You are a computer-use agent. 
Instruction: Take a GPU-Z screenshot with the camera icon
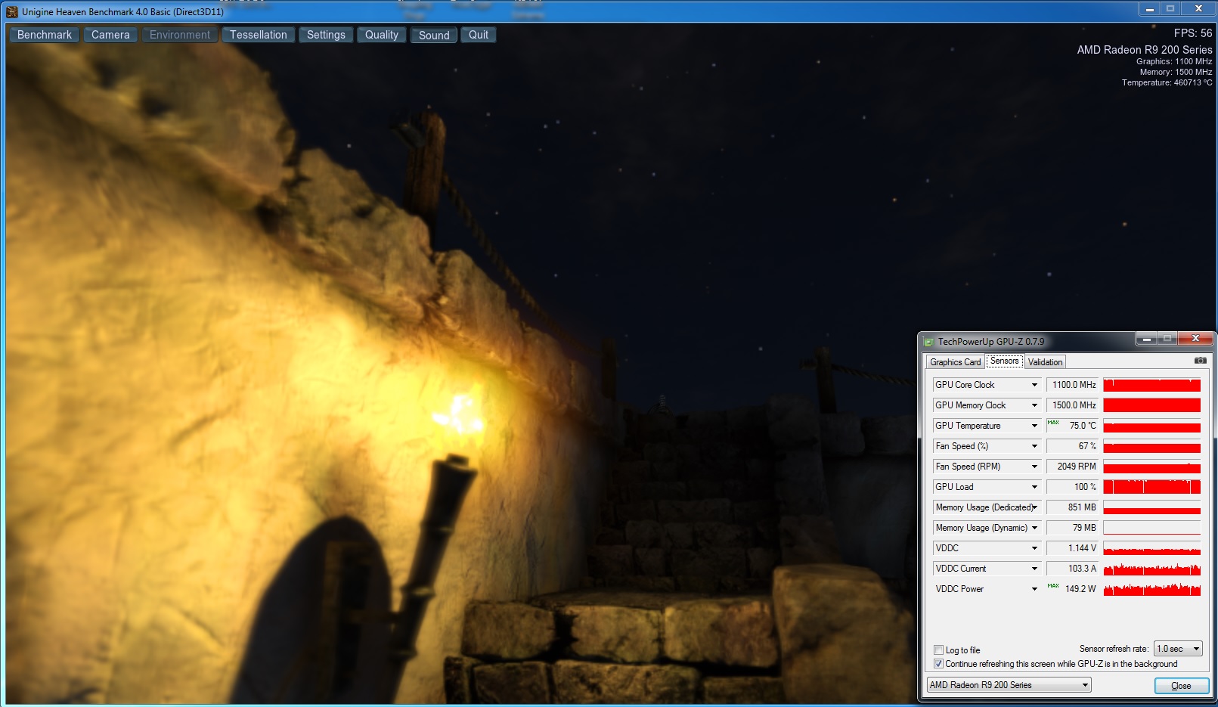coord(1200,361)
